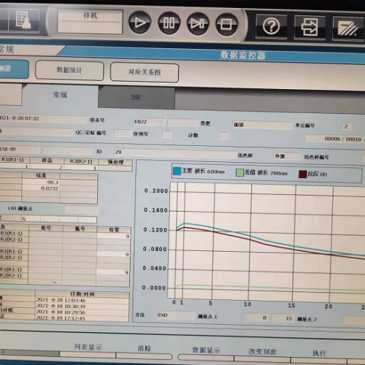The image size is (365, 365).
Task: Select the 常规 tab
Action: click(60, 95)
